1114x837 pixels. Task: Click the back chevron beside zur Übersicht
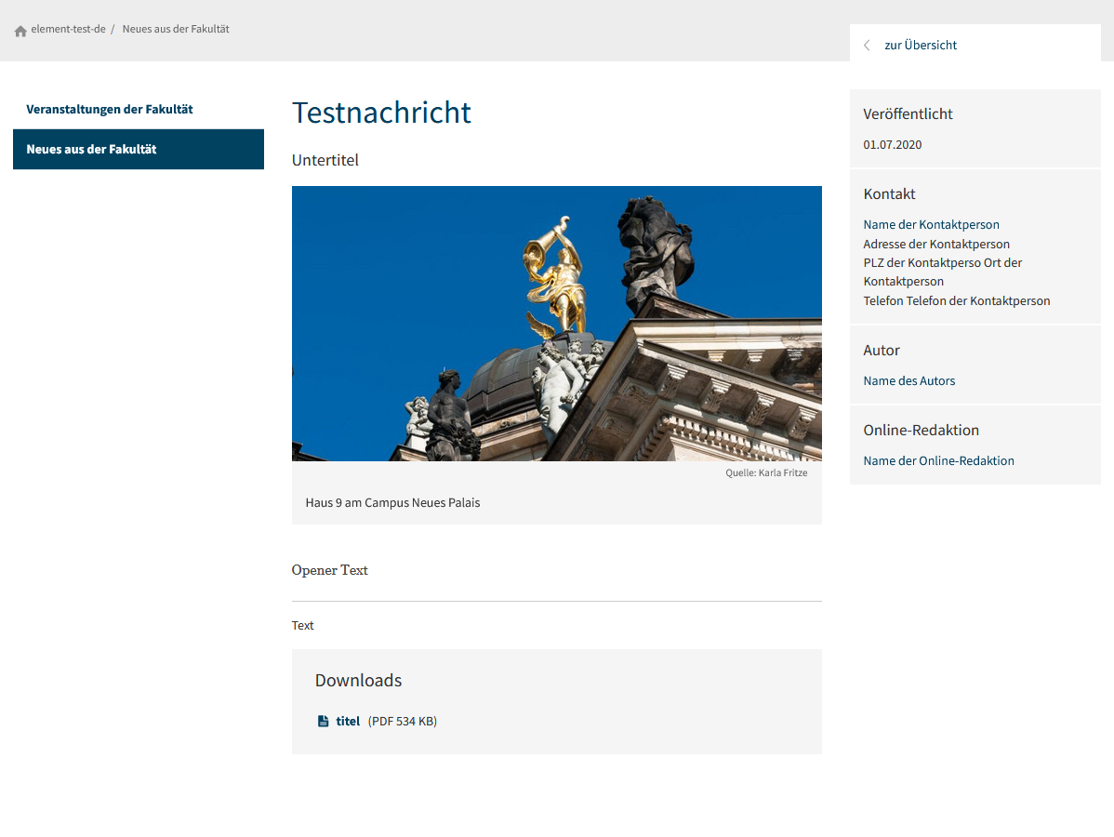pyautogui.click(x=867, y=45)
